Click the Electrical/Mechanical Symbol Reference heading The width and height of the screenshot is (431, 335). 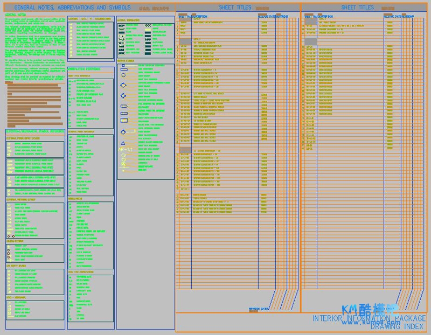34,131
